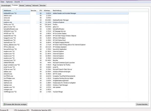Click the 134.264 K memory value

(48, 25)
